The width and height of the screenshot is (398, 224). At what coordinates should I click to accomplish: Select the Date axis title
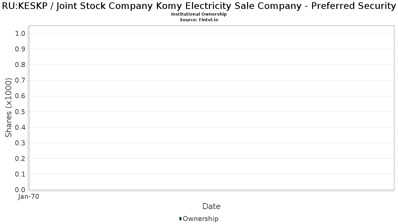pyautogui.click(x=211, y=206)
